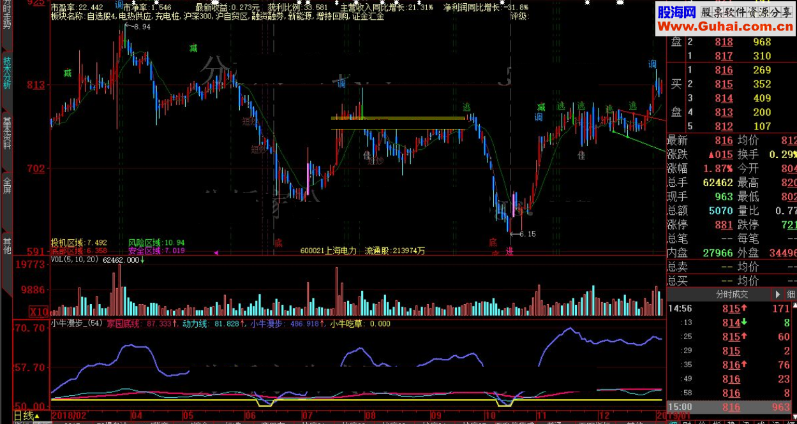Click the 市净率:1.546 text

[x=147, y=8]
